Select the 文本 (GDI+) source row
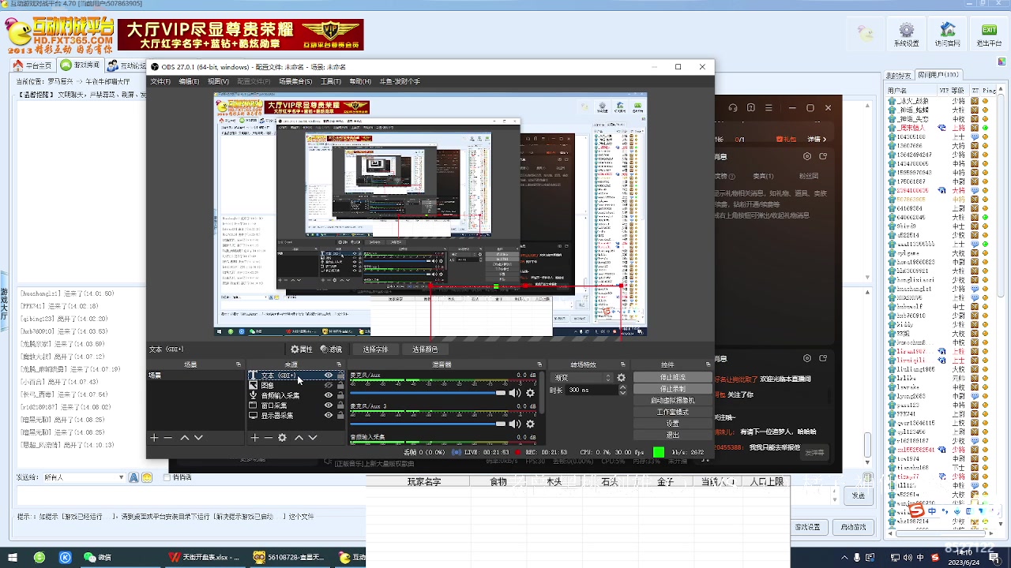Image resolution: width=1011 pixels, height=568 pixels. click(296, 376)
